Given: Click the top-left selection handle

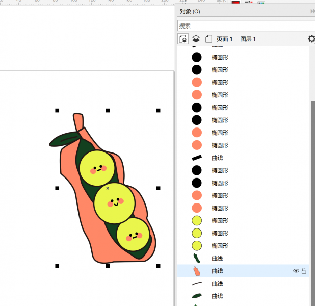Looking at the screenshot, I should click(x=57, y=110).
